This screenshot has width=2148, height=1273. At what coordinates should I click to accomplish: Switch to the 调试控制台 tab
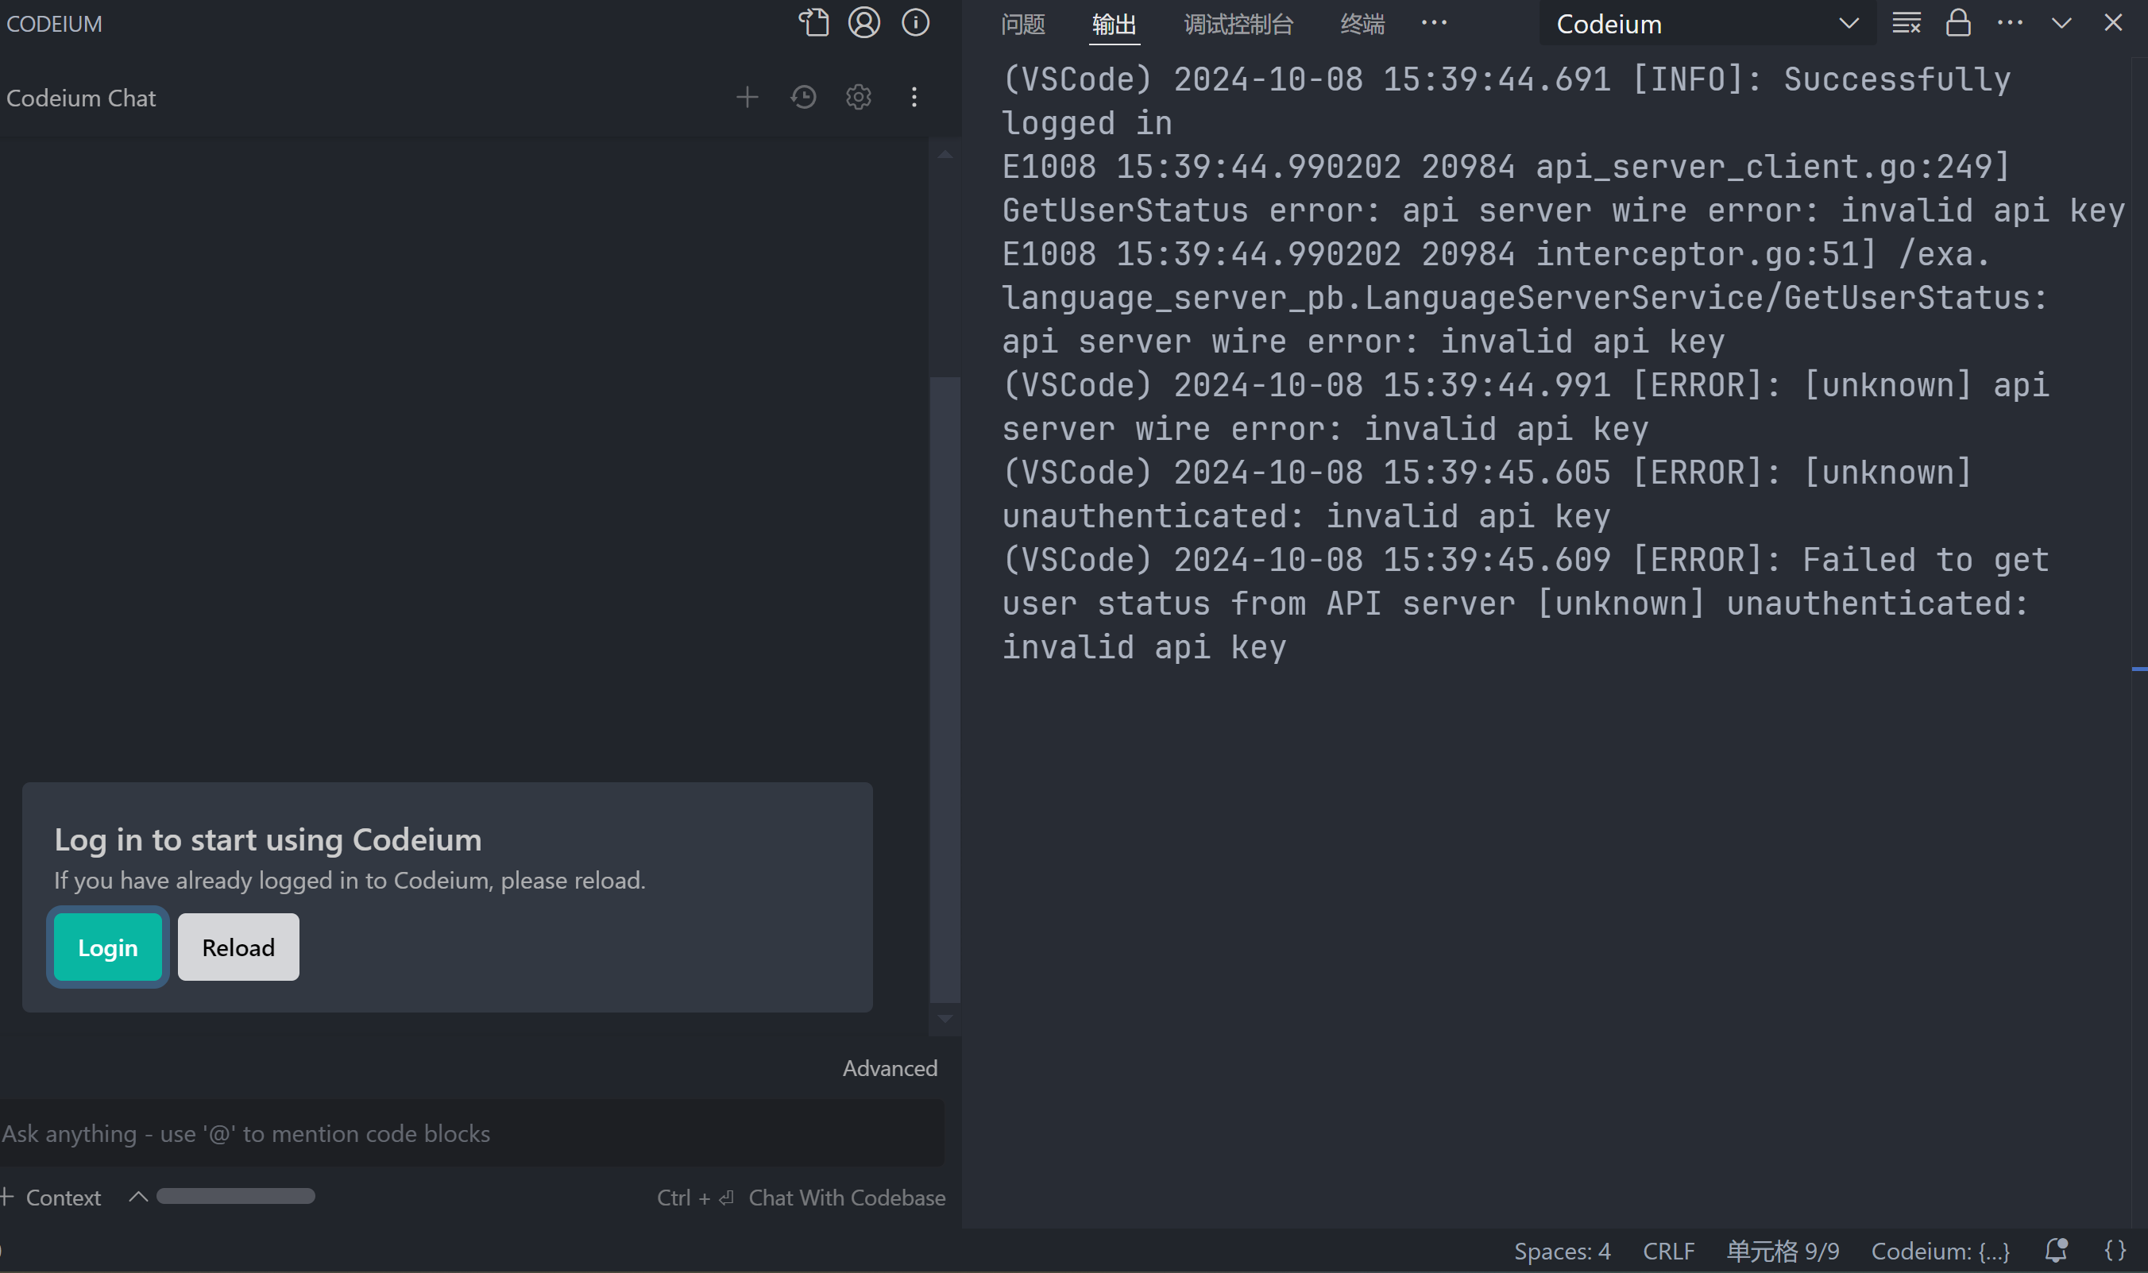(1238, 24)
